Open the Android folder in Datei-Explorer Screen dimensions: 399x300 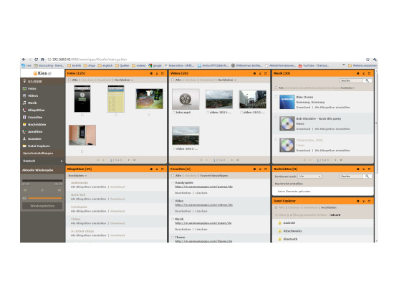(289, 223)
